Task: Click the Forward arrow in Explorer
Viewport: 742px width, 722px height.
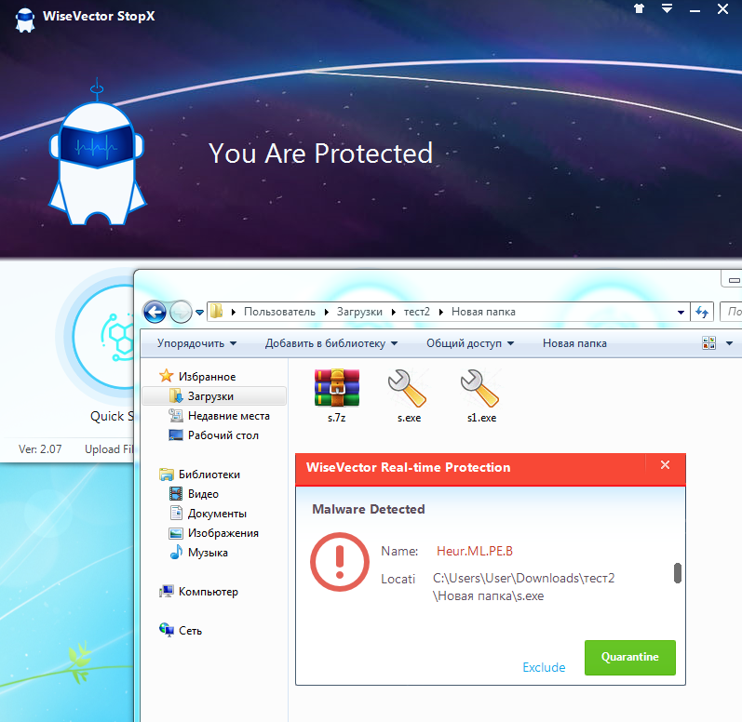Action: (x=181, y=312)
